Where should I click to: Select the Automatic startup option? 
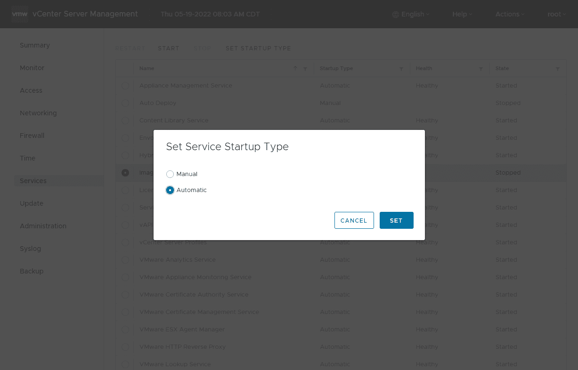(170, 190)
